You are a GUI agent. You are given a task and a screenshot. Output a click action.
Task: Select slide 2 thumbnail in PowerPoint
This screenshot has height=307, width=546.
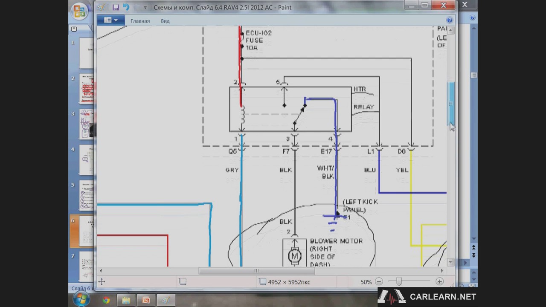click(86, 89)
